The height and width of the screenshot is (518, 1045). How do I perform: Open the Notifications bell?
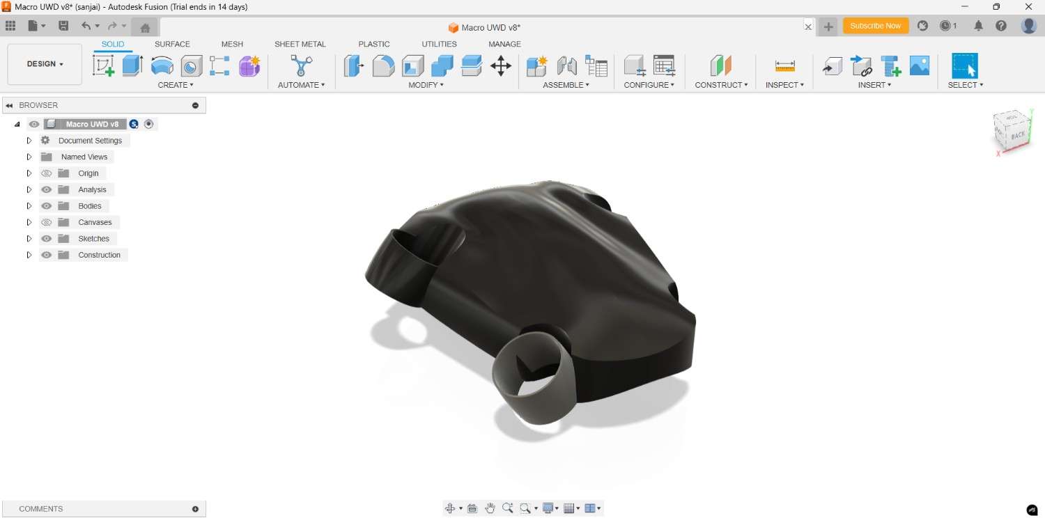pyautogui.click(x=979, y=26)
